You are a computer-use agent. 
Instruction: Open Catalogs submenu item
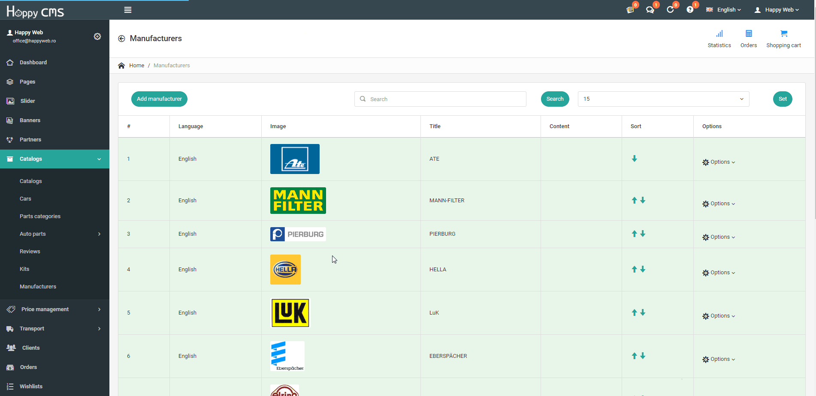point(31,181)
